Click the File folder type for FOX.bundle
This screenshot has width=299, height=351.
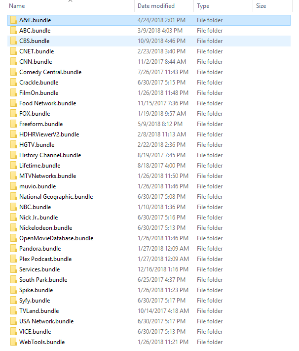[x=210, y=114]
